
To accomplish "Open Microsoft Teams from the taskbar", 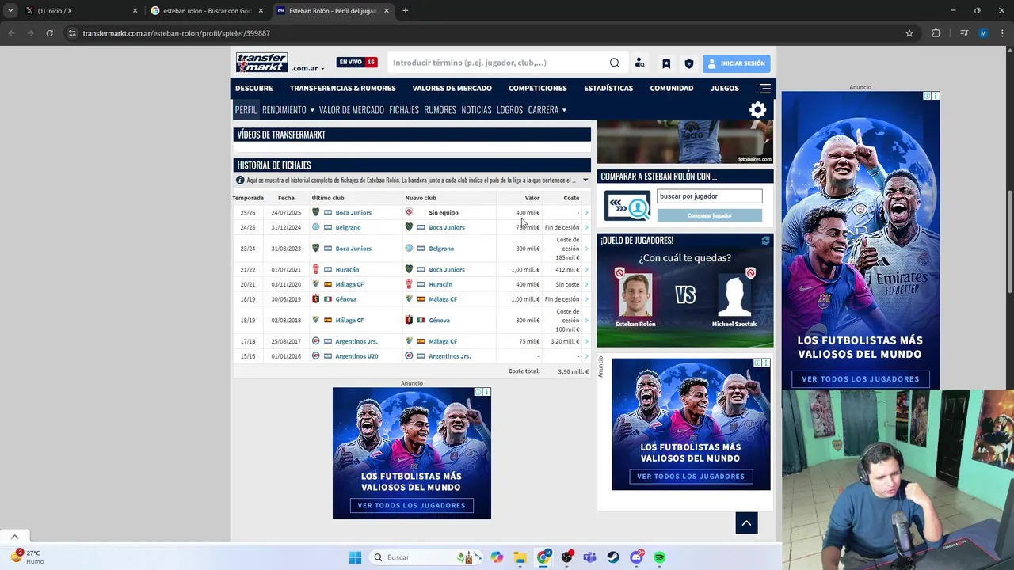I will pyautogui.click(x=589, y=557).
